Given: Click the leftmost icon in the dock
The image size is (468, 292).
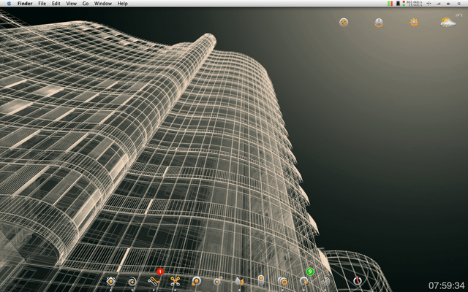Looking at the screenshot, I should [x=110, y=281].
